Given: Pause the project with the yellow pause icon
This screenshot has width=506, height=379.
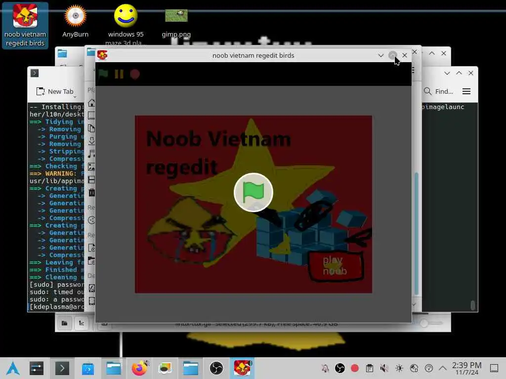Looking at the screenshot, I should point(119,74).
